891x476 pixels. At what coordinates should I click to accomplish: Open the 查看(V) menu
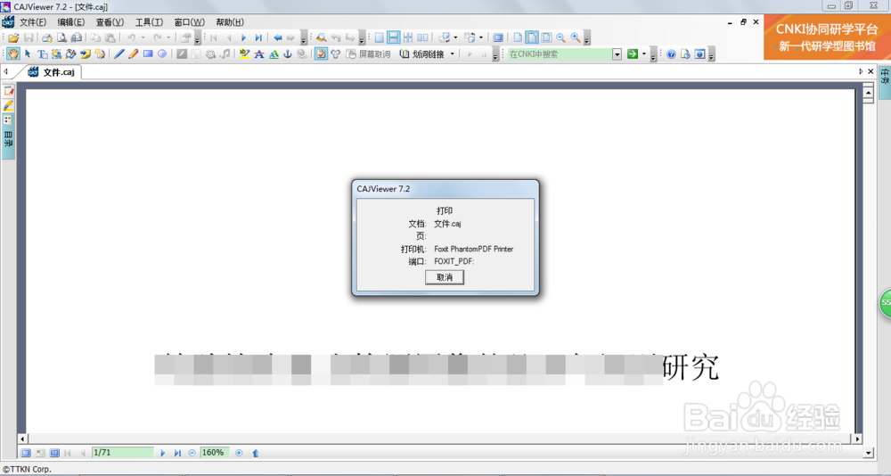click(x=110, y=22)
